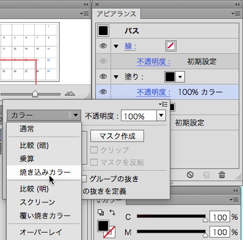Click the calendar thumbnail in navigator
243x240 pixels.
[29, 52]
